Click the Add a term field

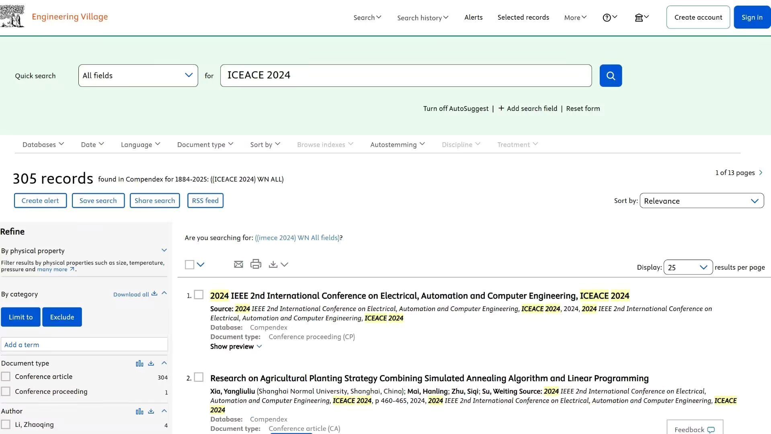point(84,345)
